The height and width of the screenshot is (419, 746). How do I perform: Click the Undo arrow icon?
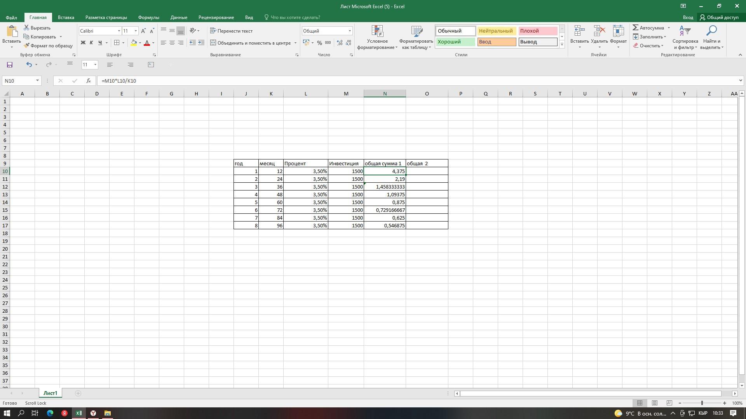coord(29,65)
